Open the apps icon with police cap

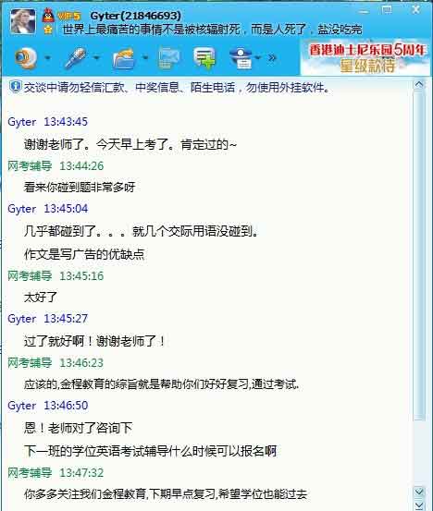pos(241,58)
